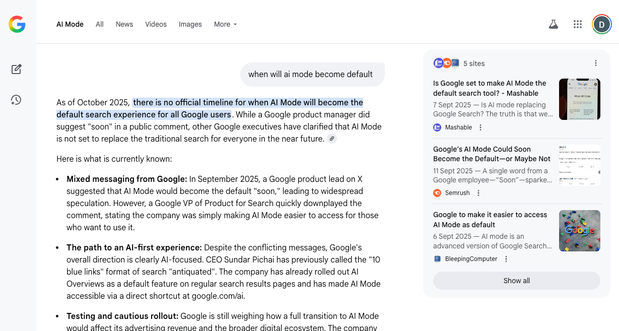619x331 pixels.
Task: Click 'The path to an AI-first experience:' heading
Action: point(134,247)
